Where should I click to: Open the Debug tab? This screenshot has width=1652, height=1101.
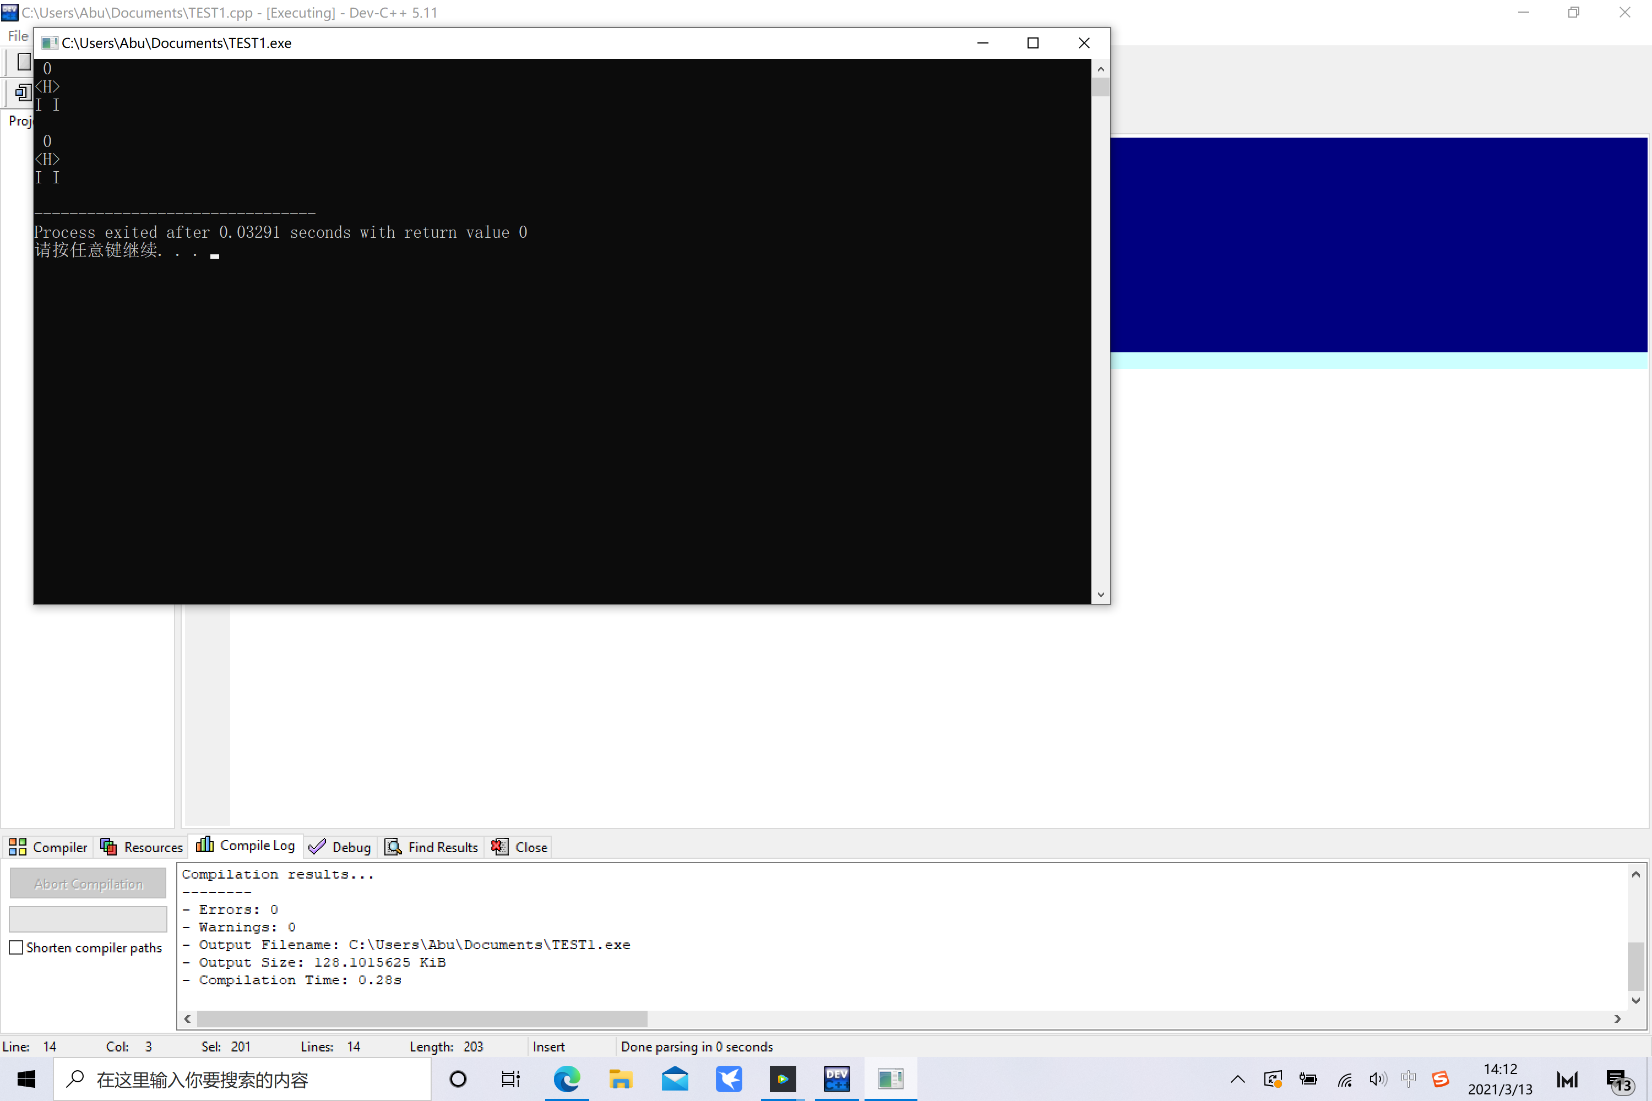[340, 847]
